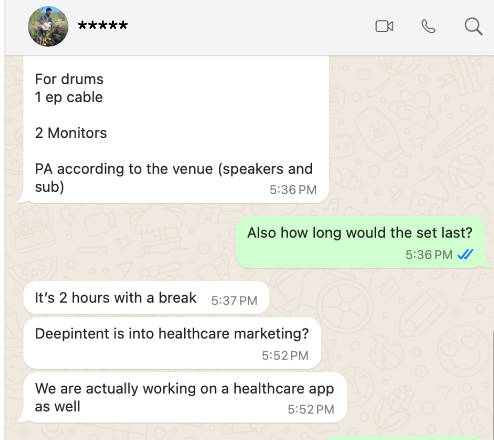494x440 pixels.
Task: Start a voice call using phone icon
Action: 428,26
